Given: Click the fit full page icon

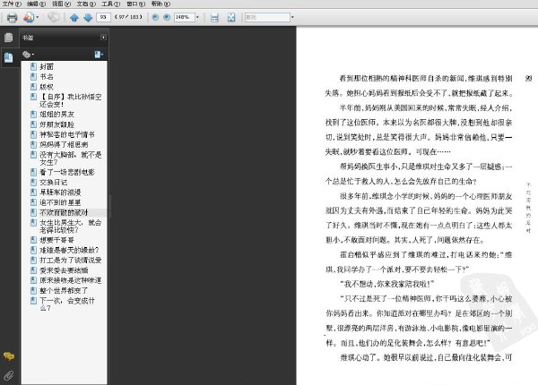Looking at the screenshot, I should [x=231, y=18].
